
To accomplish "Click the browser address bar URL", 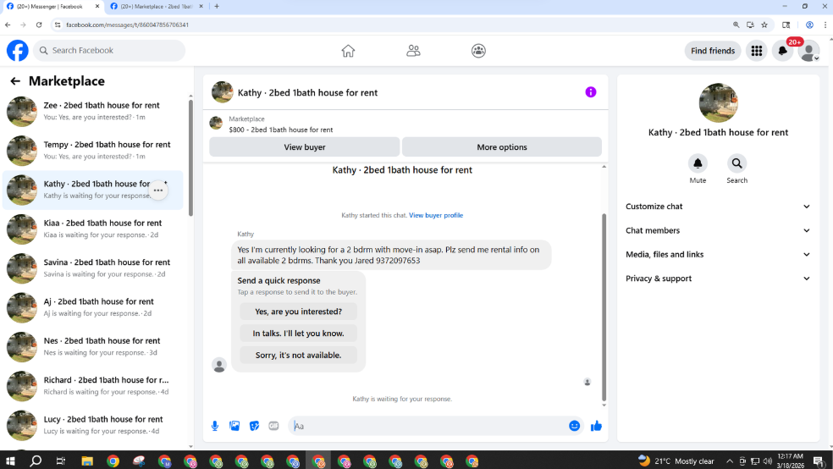I will pos(128,25).
